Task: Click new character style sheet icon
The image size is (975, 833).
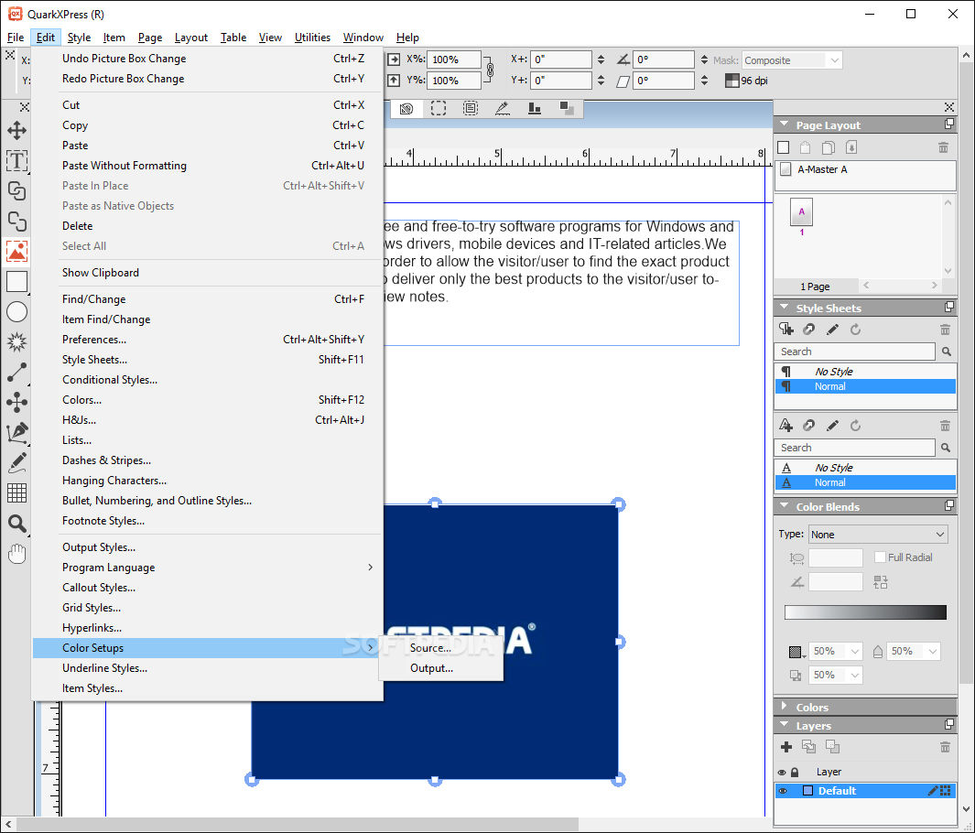Action: pyautogui.click(x=786, y=426)
